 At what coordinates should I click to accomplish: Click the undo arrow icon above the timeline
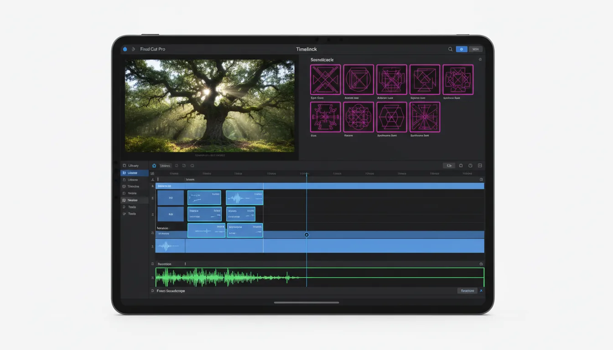point(177,165)
